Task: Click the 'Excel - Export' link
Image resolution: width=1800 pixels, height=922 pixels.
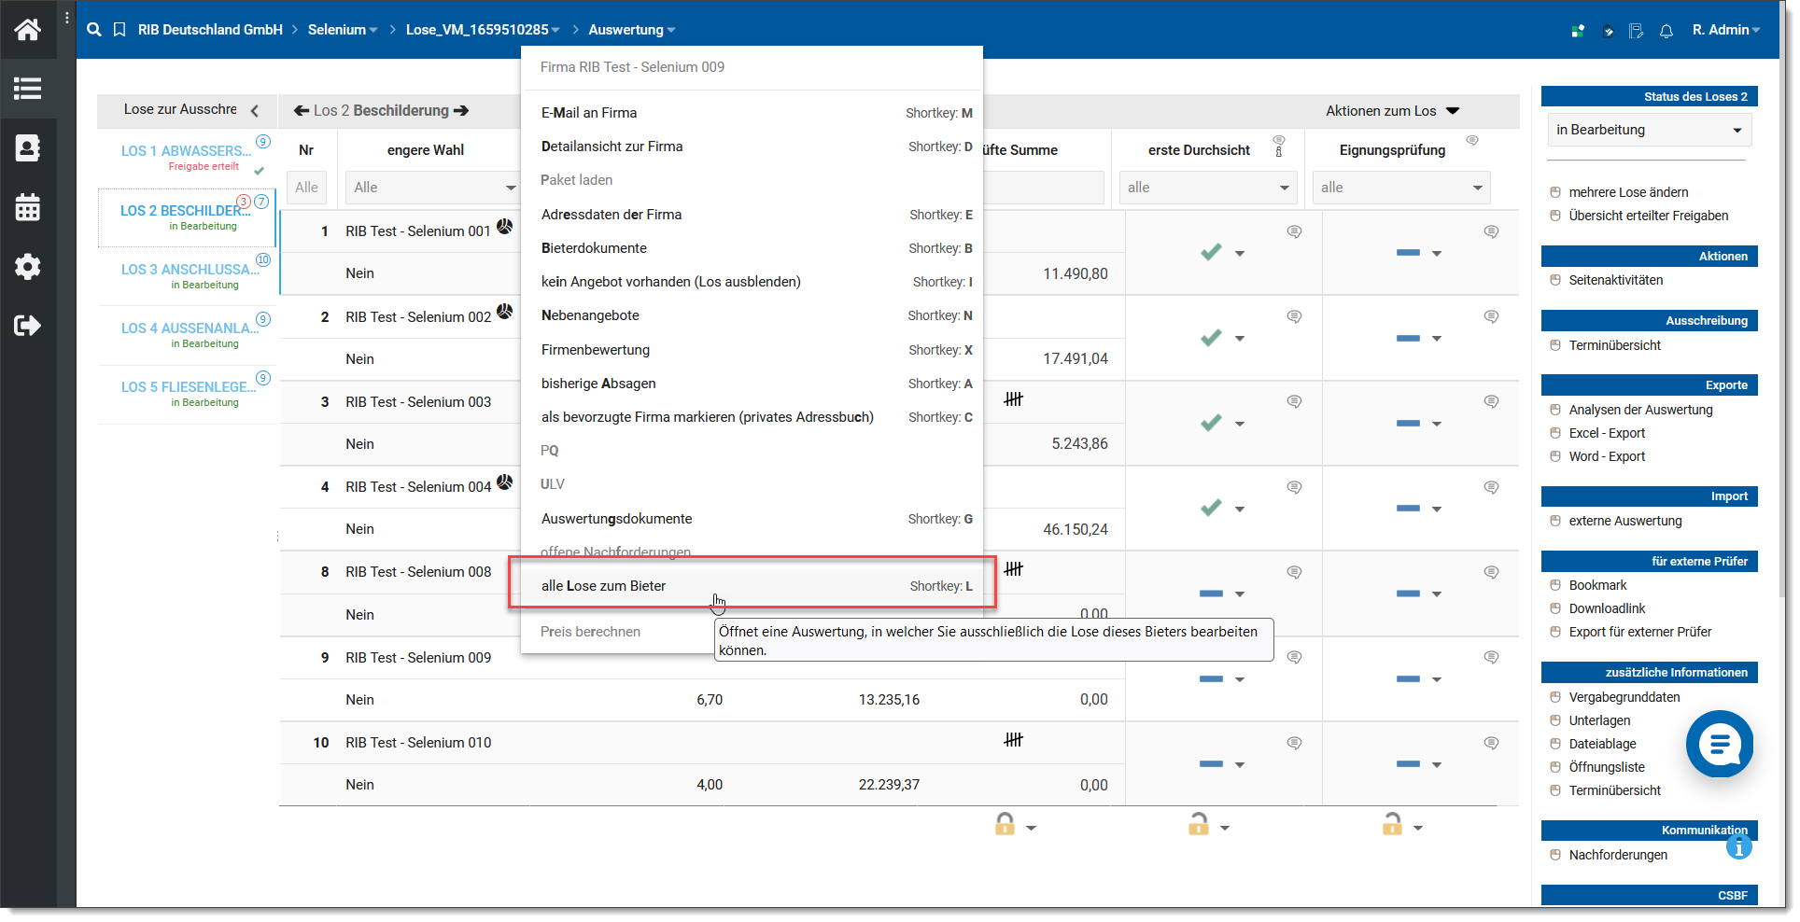Action: [x=1607, y=433]
